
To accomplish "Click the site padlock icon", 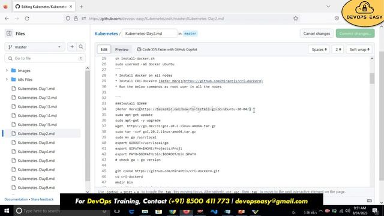I will pyautogui.click(x=76, y=19).
